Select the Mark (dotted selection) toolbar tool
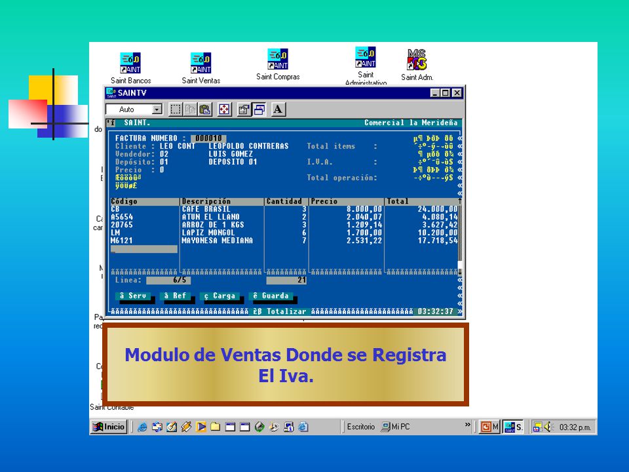The width and height of the screenshot is (629, 472). (x=176, y=109)
